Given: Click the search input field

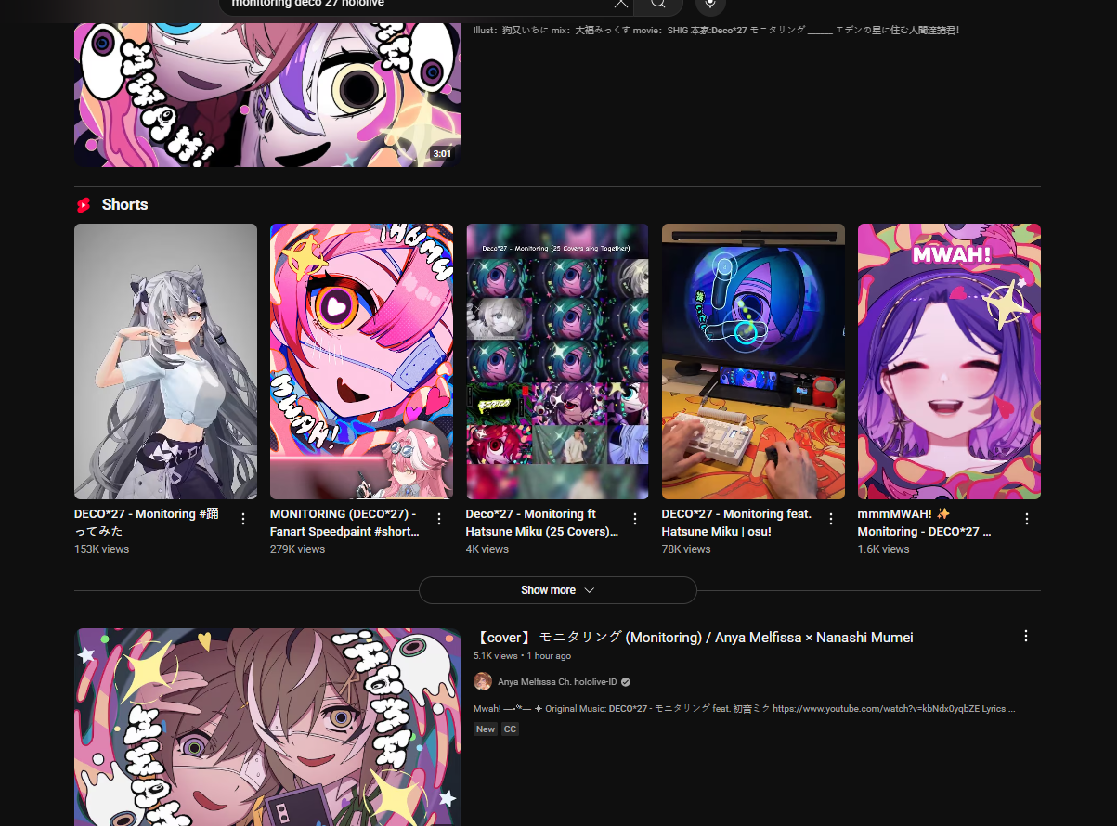Looking at the screenshot, I should pos(418,4).
